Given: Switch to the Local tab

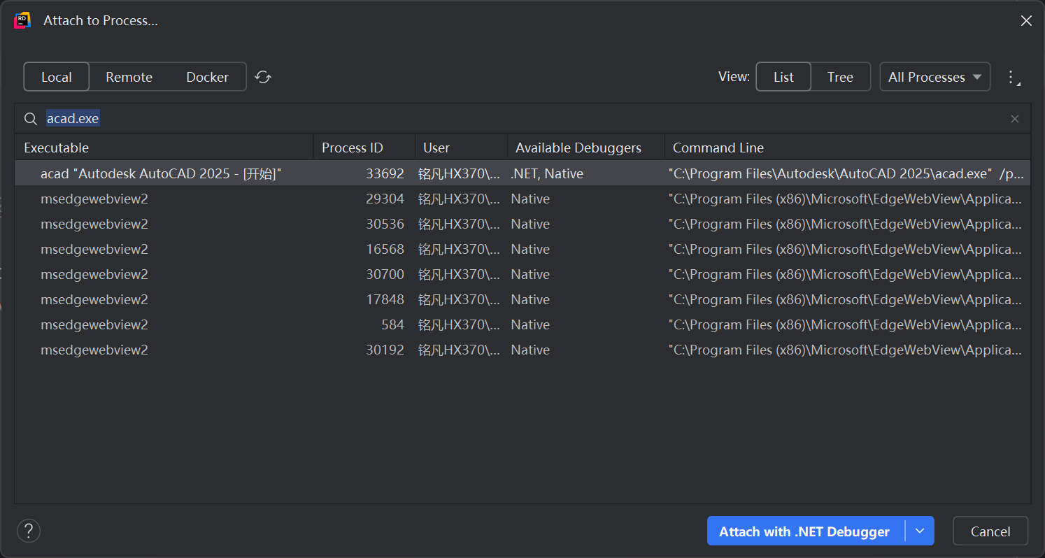Looking at the screenshot, I should [57, 77].
